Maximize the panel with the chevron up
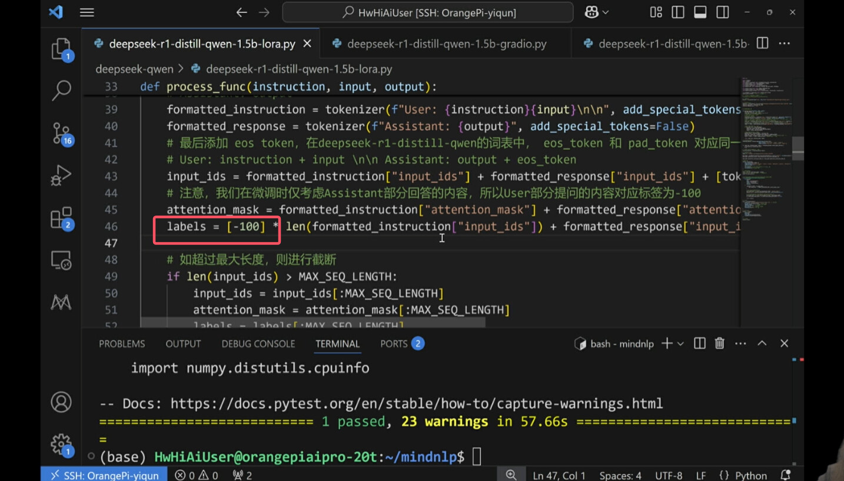 pyautogui.click(x=762, y=344)
